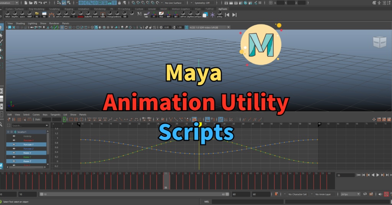This screenshot has height=205, width=392.
Task: Click the bakeFB shelf script icon
Action: tap(88, 15)
